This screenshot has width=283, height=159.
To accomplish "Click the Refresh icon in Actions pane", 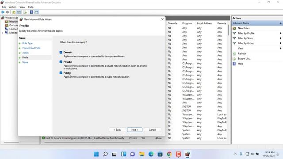I will (234, 53).
